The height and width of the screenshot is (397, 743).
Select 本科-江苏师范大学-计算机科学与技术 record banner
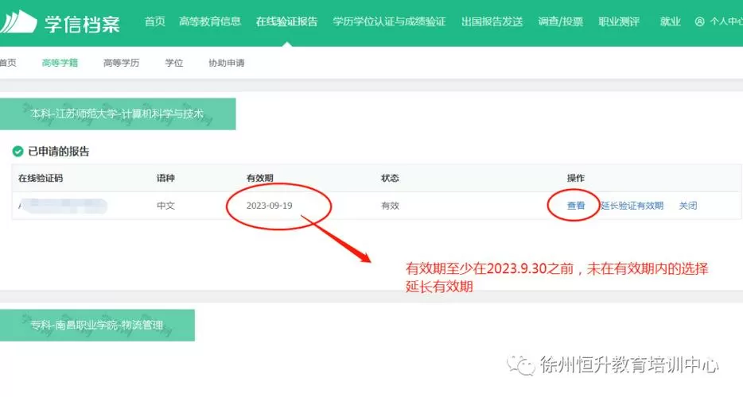point(118,114)
